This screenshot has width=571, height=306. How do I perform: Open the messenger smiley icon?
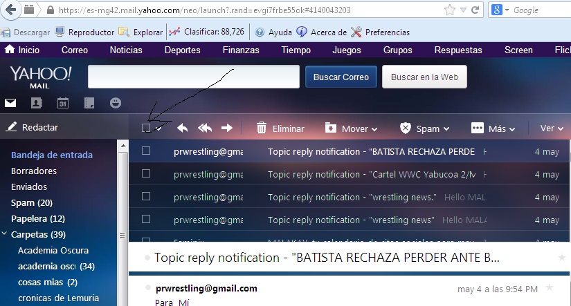116,103
